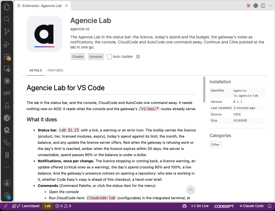This screenshot has height=211, width=275.
Task: Open More Actions ellipsis in editor title bar
Action: [270, 6]
